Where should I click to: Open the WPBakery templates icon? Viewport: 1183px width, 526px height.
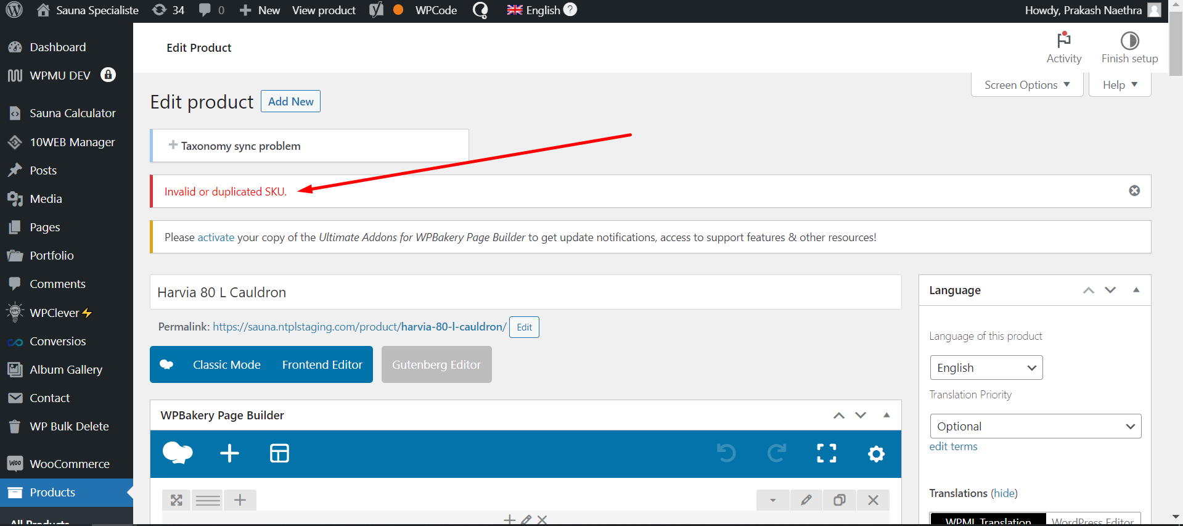(x=279, y=453)
